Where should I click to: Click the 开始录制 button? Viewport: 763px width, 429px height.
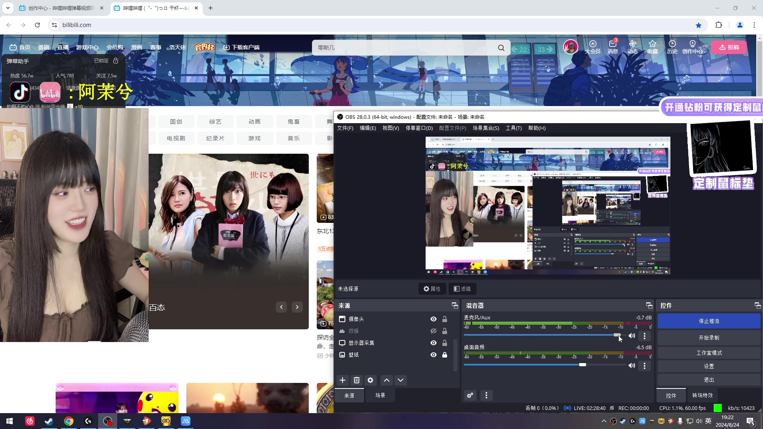709,338
